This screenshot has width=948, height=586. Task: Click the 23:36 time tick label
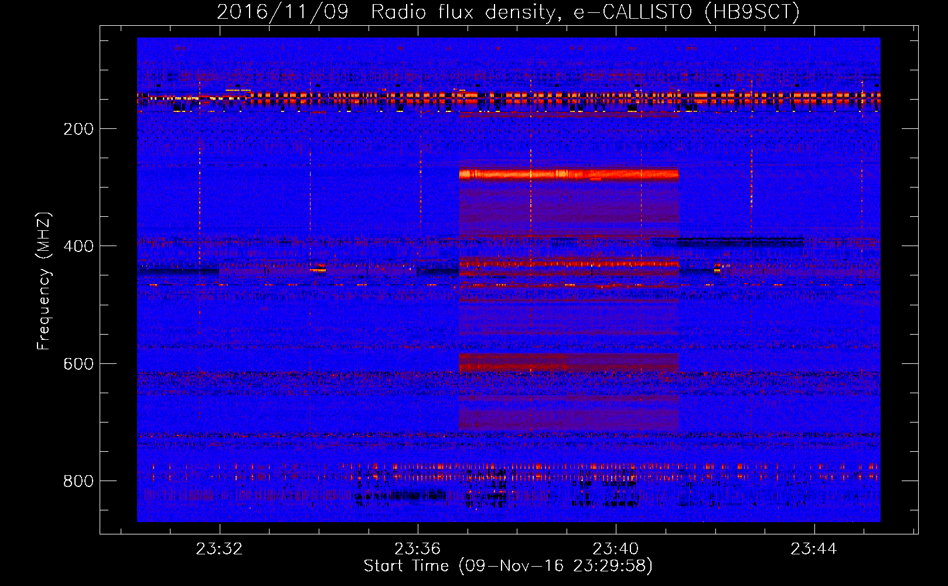[417, 549]
